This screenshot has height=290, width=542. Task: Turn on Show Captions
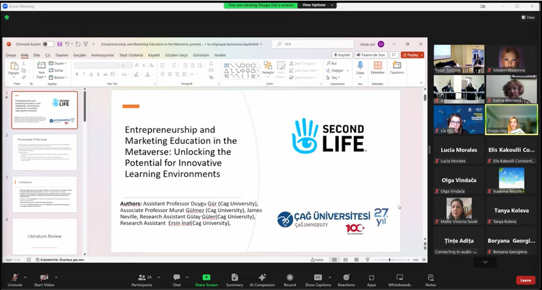click(318, 280)
